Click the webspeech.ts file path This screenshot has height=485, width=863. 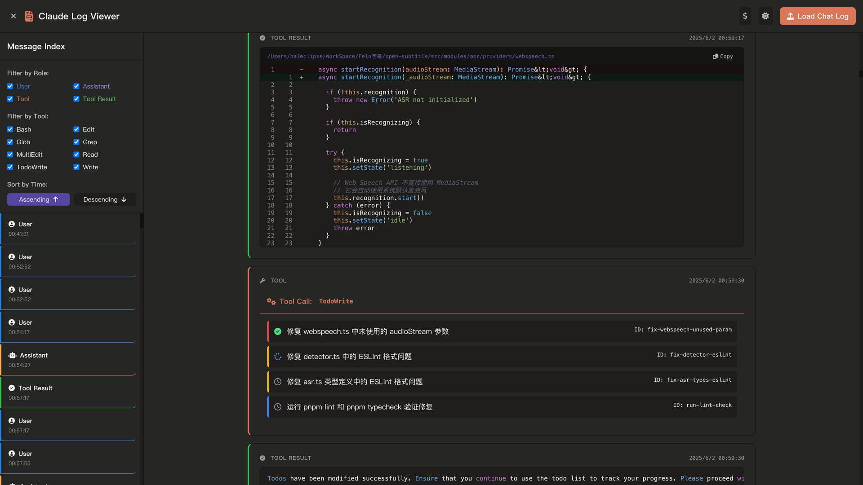point(411,57)
